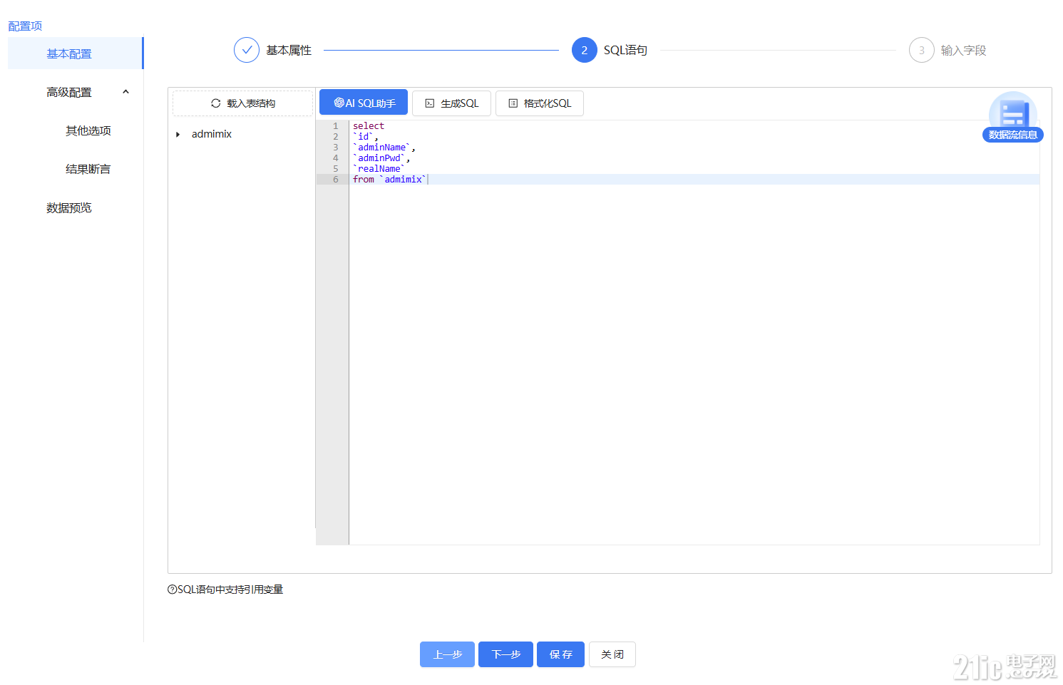1063x685 pixels.
Task: Select the admimix table node
Action: (x=212, y=134)
